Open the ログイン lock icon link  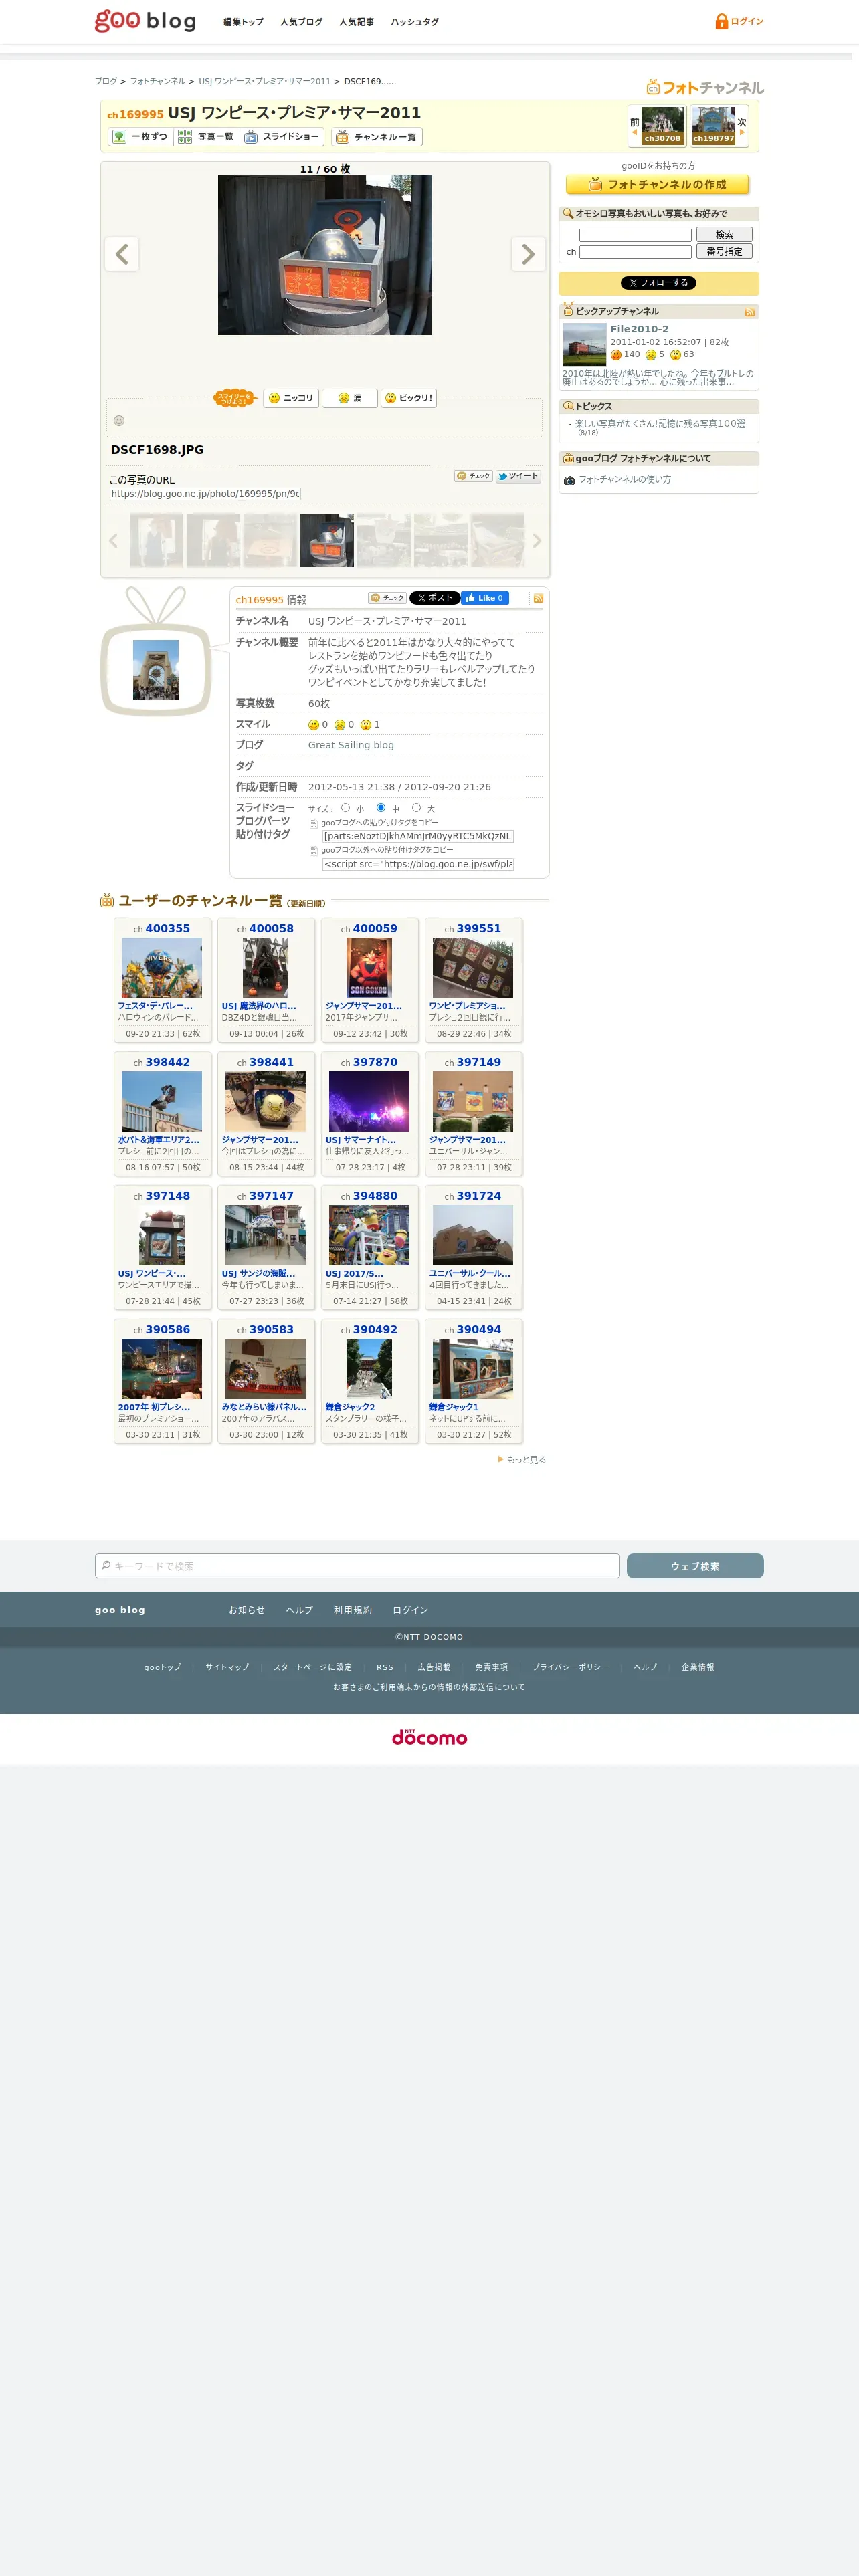(739, 21)
